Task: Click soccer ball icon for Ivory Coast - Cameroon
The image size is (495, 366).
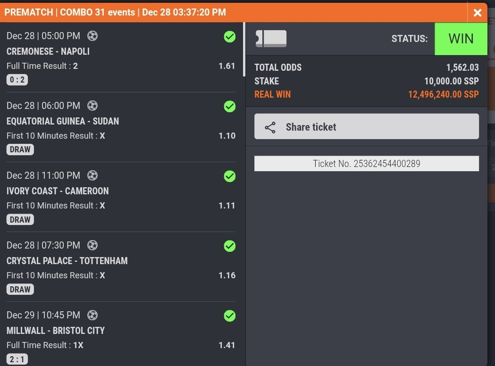Action: pyautogui.click(x=92, y=175)
